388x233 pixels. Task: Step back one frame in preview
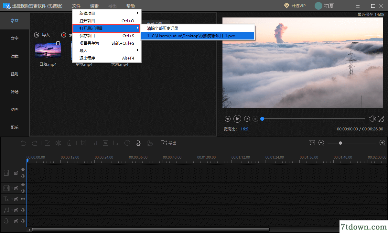228,119
